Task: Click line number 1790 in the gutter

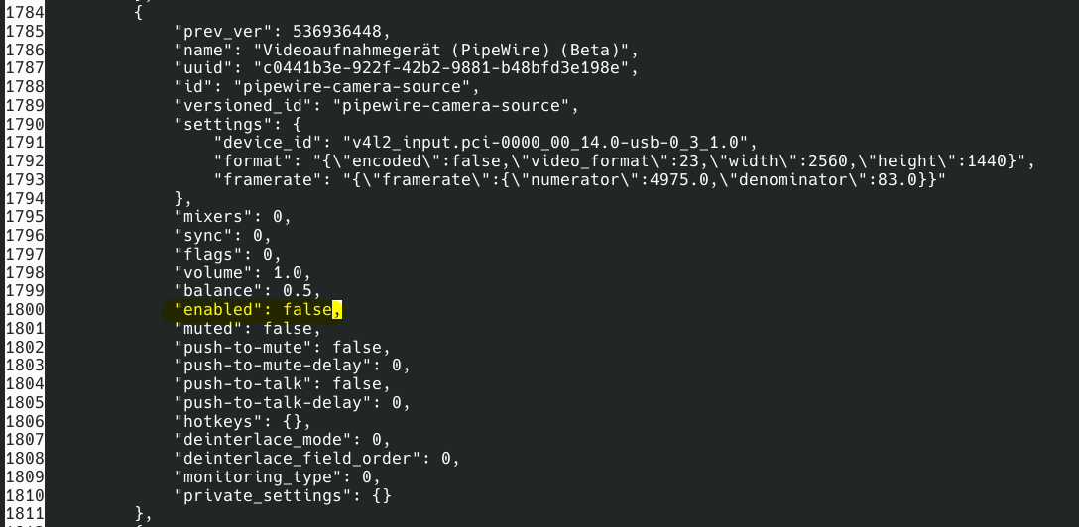Action: (25, 125)
